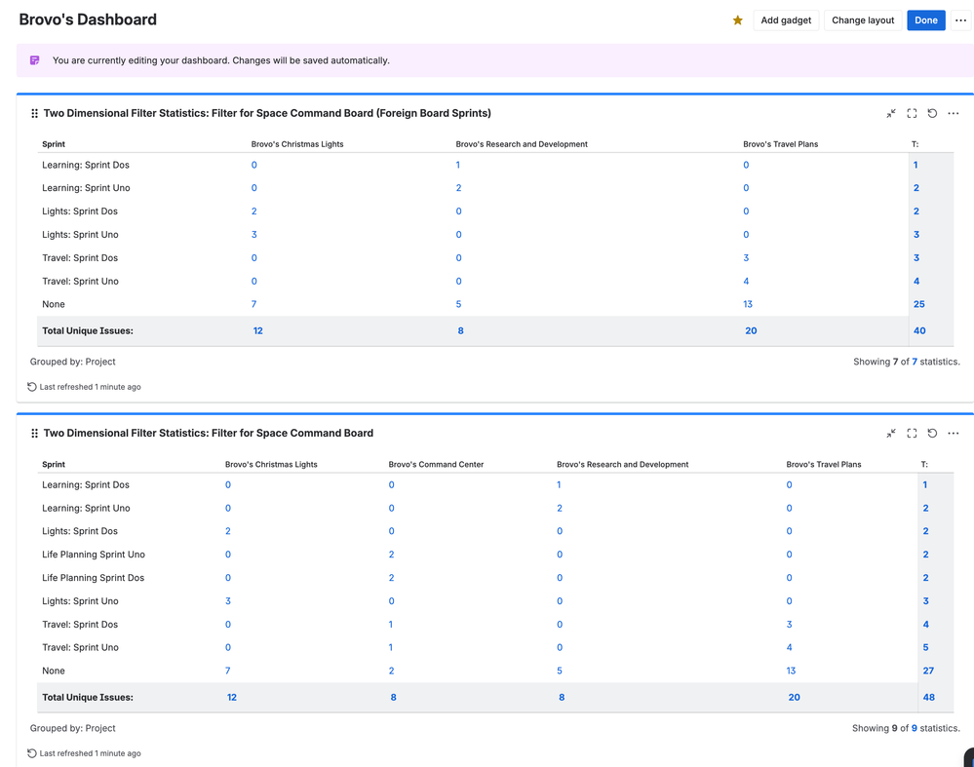
Task: Minimize the Filter for Space Command Board gadget
Action: pos(891,433)
